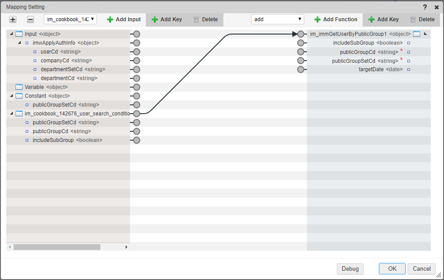Click Add Function button
Viewport: 444px width, 280px height.
tap(336, 19)
